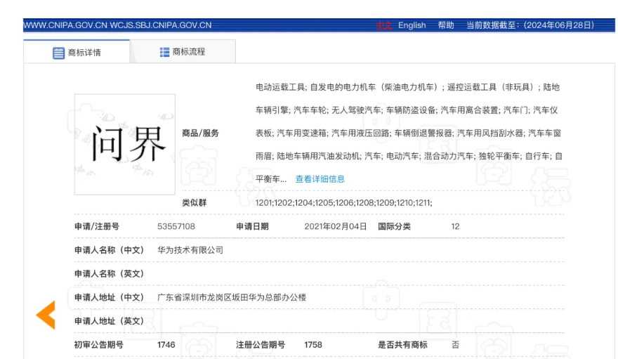Click goods text starting 电动运载工具
This screenshot has width=618, height=359.
pyautogui.click(x=409, y=133)
